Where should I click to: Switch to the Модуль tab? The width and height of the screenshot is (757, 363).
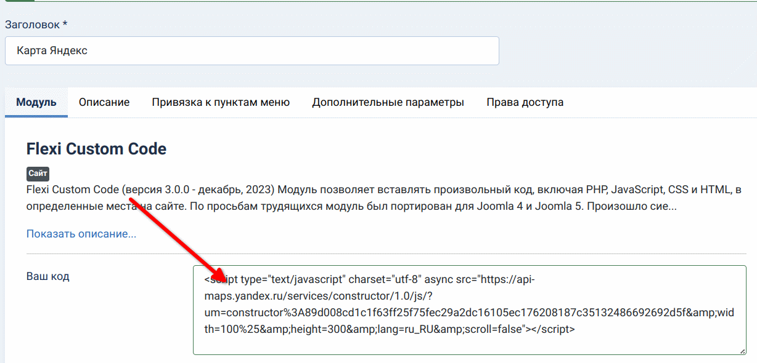[36, 102]
